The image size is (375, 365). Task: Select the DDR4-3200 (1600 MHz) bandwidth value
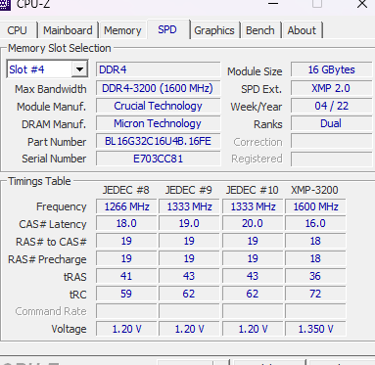[x=158, y=88]
